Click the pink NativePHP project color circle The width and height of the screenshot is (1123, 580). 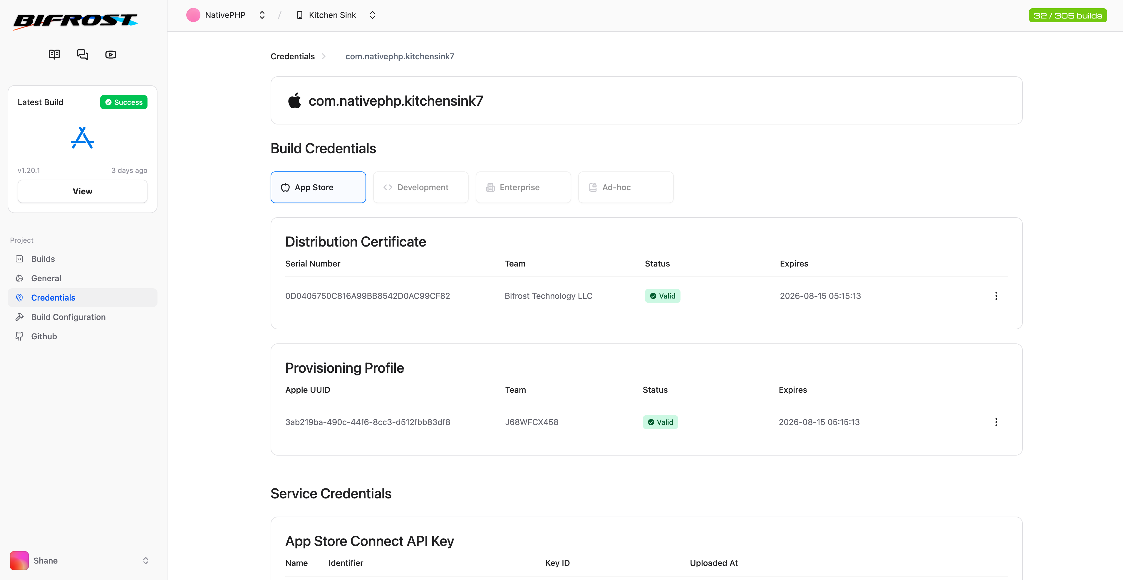tap(193, 15)
